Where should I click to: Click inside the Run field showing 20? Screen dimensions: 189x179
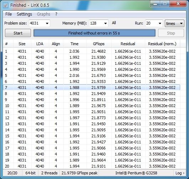[x=152, y=23]
